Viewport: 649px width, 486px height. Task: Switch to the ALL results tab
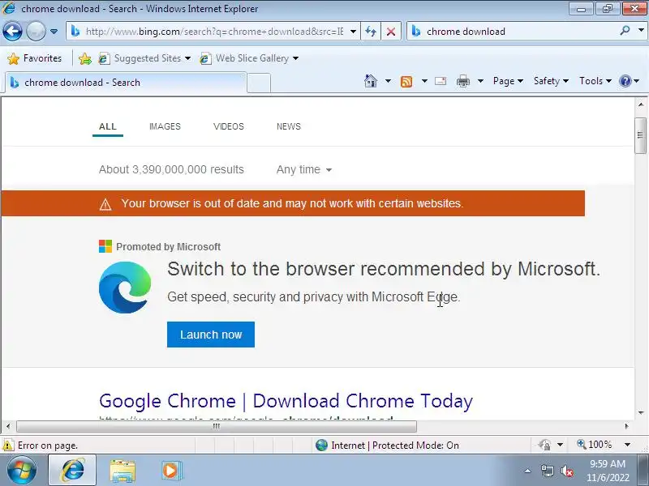pos(108,126)
